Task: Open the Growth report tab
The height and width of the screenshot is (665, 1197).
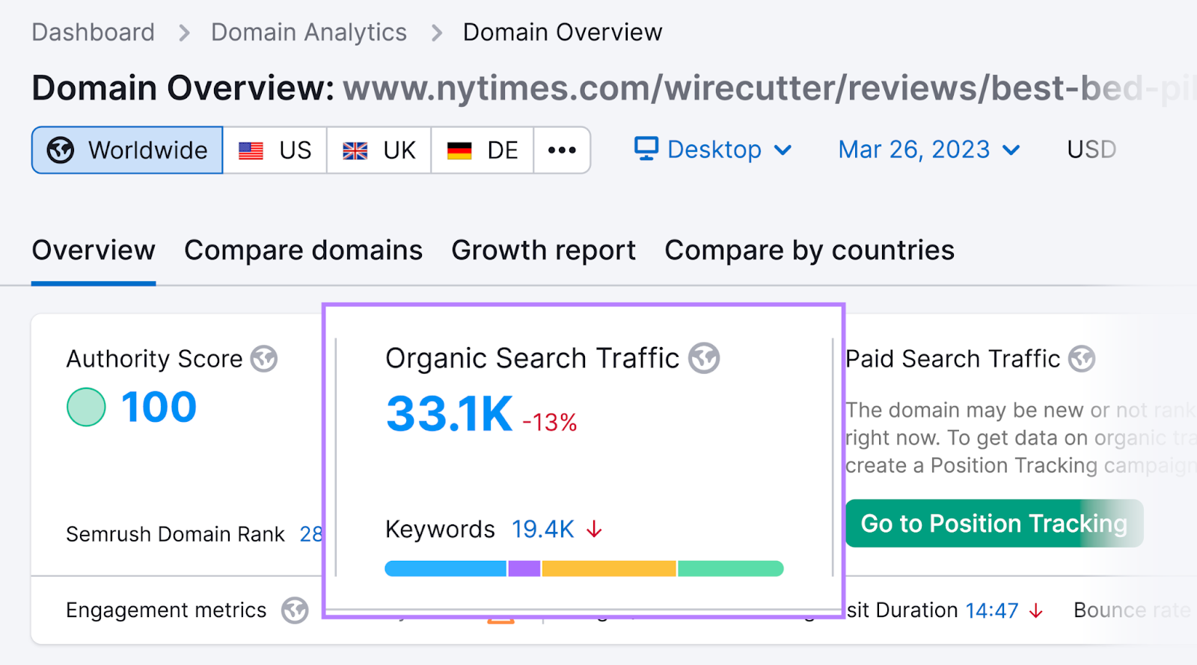Action: pyautogui.click(x=543, y=251)
